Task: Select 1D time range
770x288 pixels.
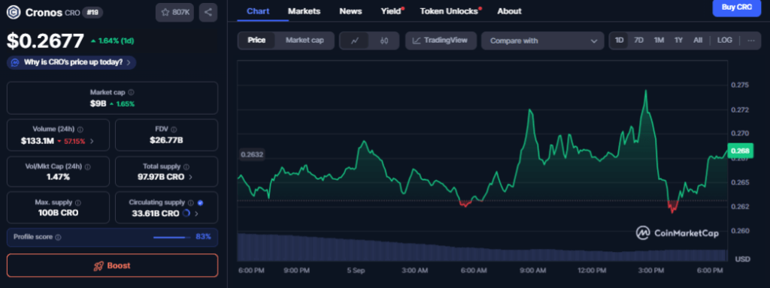Action: (620, 40)
